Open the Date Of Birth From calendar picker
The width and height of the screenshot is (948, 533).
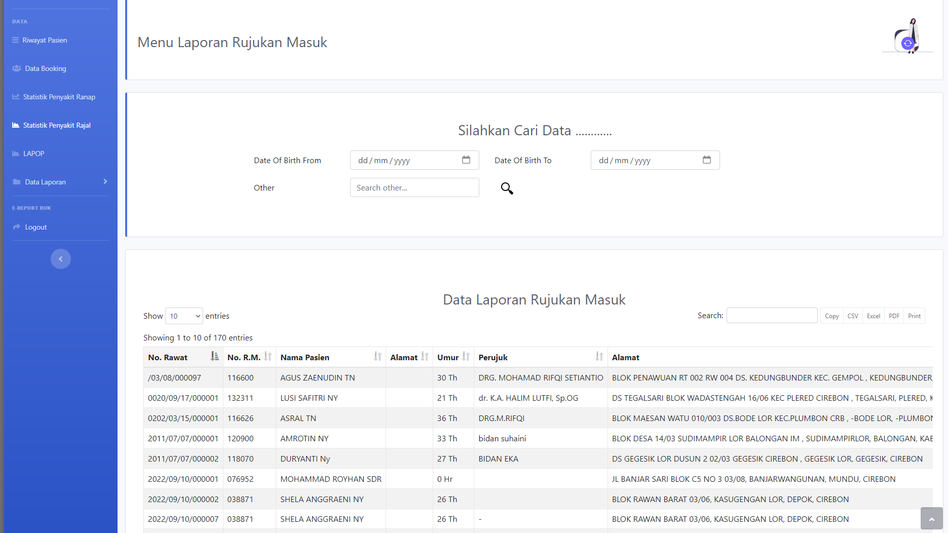(466, 160)
